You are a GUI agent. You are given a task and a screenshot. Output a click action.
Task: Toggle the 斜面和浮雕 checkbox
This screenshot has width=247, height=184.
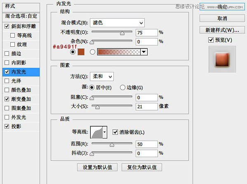7,26
